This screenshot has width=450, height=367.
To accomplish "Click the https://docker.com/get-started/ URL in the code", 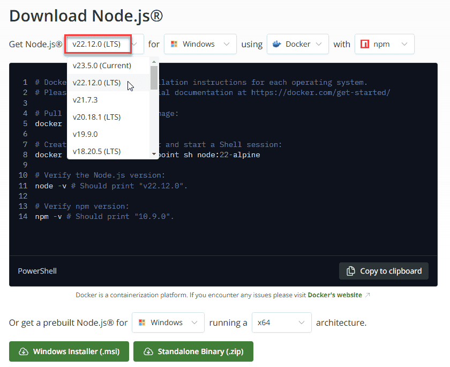I will 320,92.
